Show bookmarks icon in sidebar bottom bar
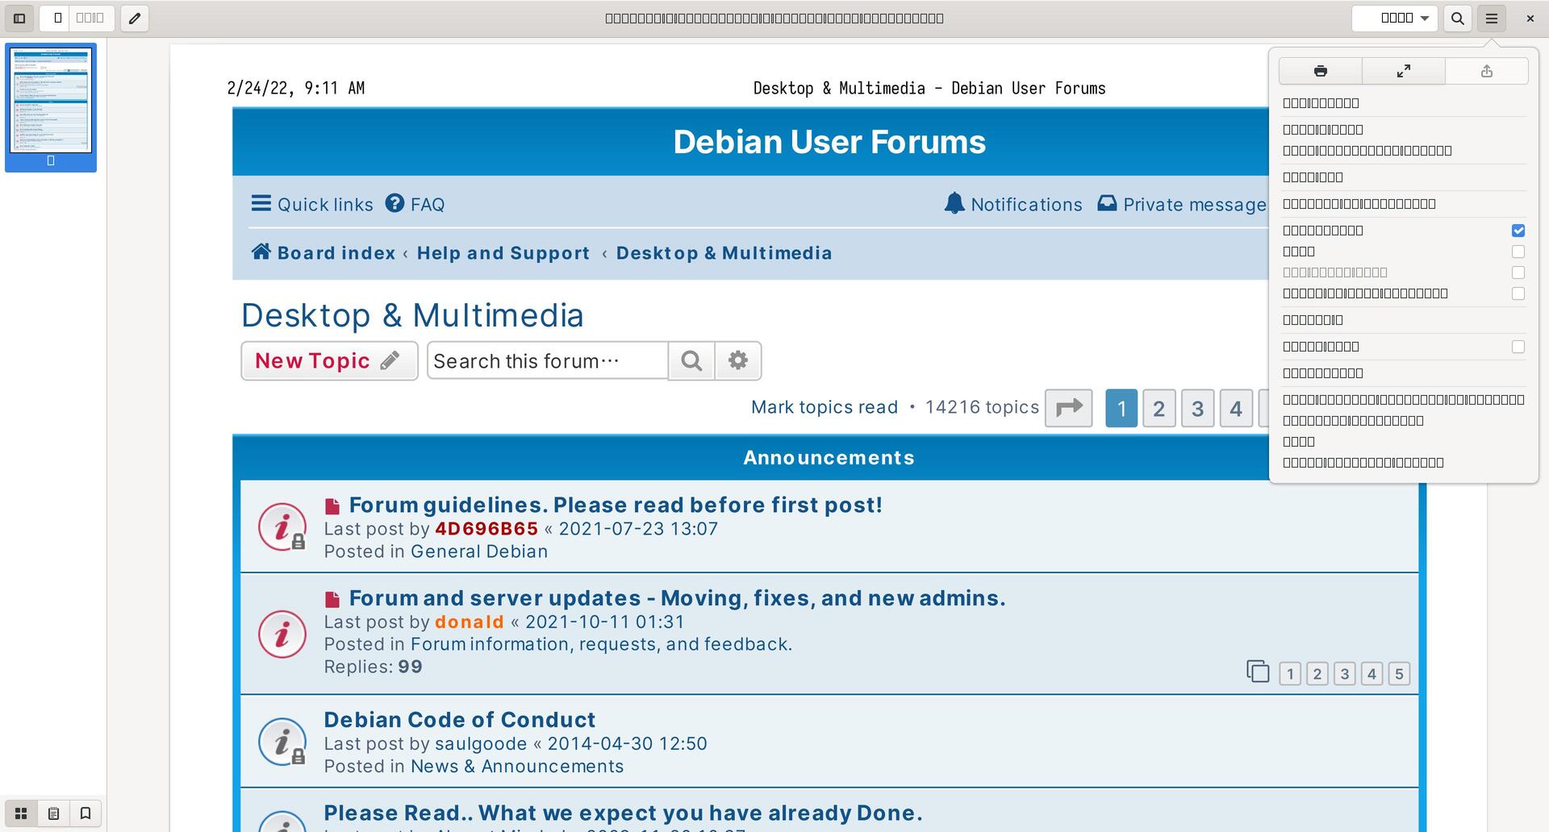Viewport: 1549px width, 832px height. coord(86,813)
